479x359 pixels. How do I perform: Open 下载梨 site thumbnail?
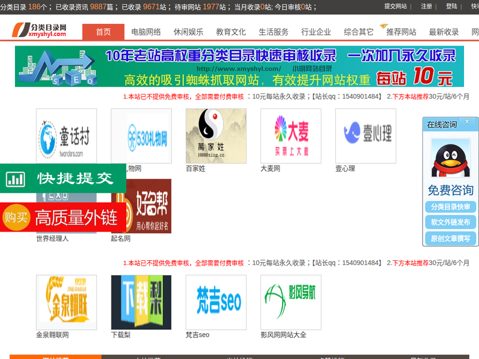[x=141, y=302]
